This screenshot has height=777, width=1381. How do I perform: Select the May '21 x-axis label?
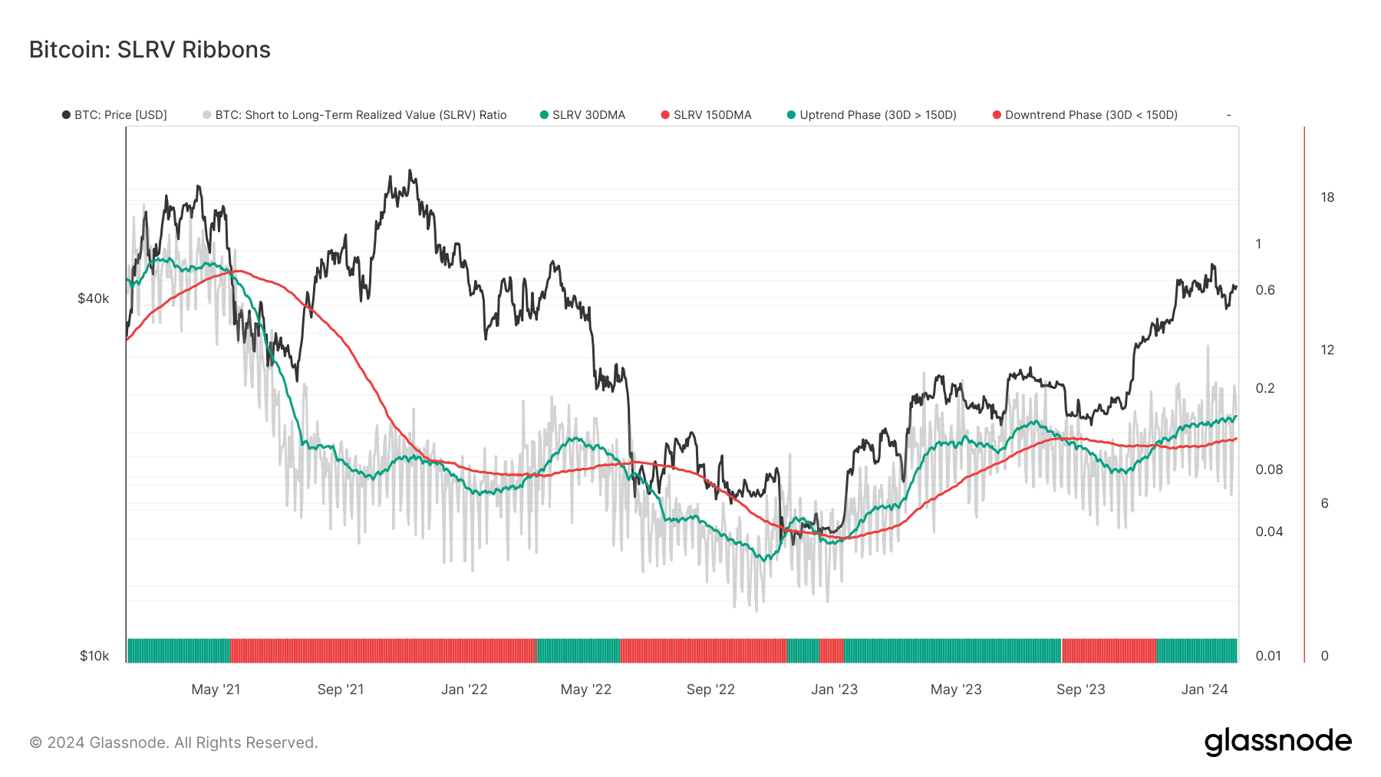point(216,690)
